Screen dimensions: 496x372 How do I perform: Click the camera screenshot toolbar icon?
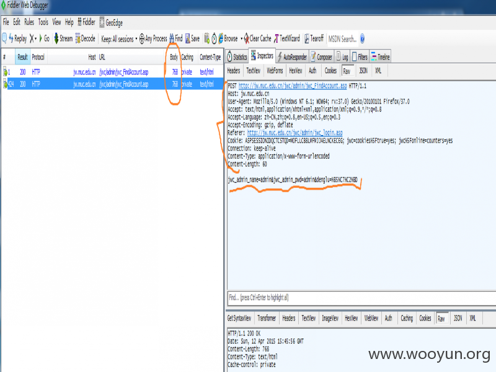206,38
